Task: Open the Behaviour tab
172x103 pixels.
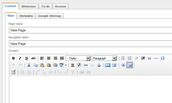Action: (29, 6)
